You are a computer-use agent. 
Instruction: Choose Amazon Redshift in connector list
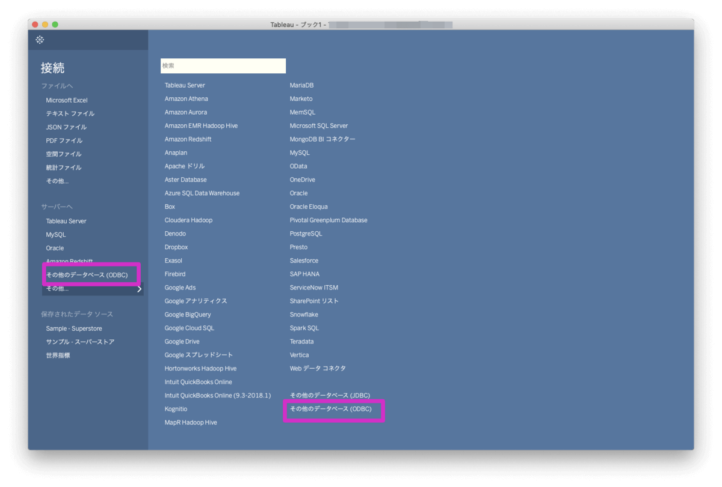coord(188,139)
